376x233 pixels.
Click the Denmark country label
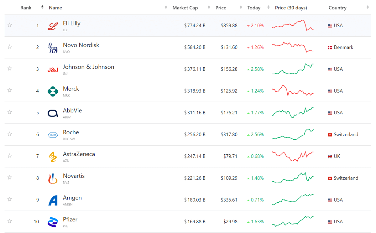pos(343,47)
